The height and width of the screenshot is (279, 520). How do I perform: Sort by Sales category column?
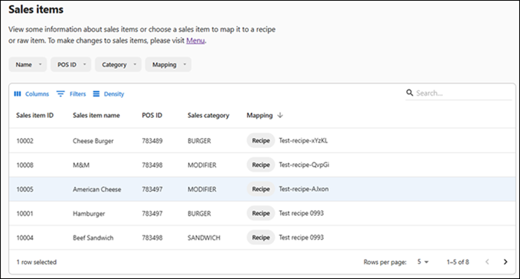click(208, 115)
